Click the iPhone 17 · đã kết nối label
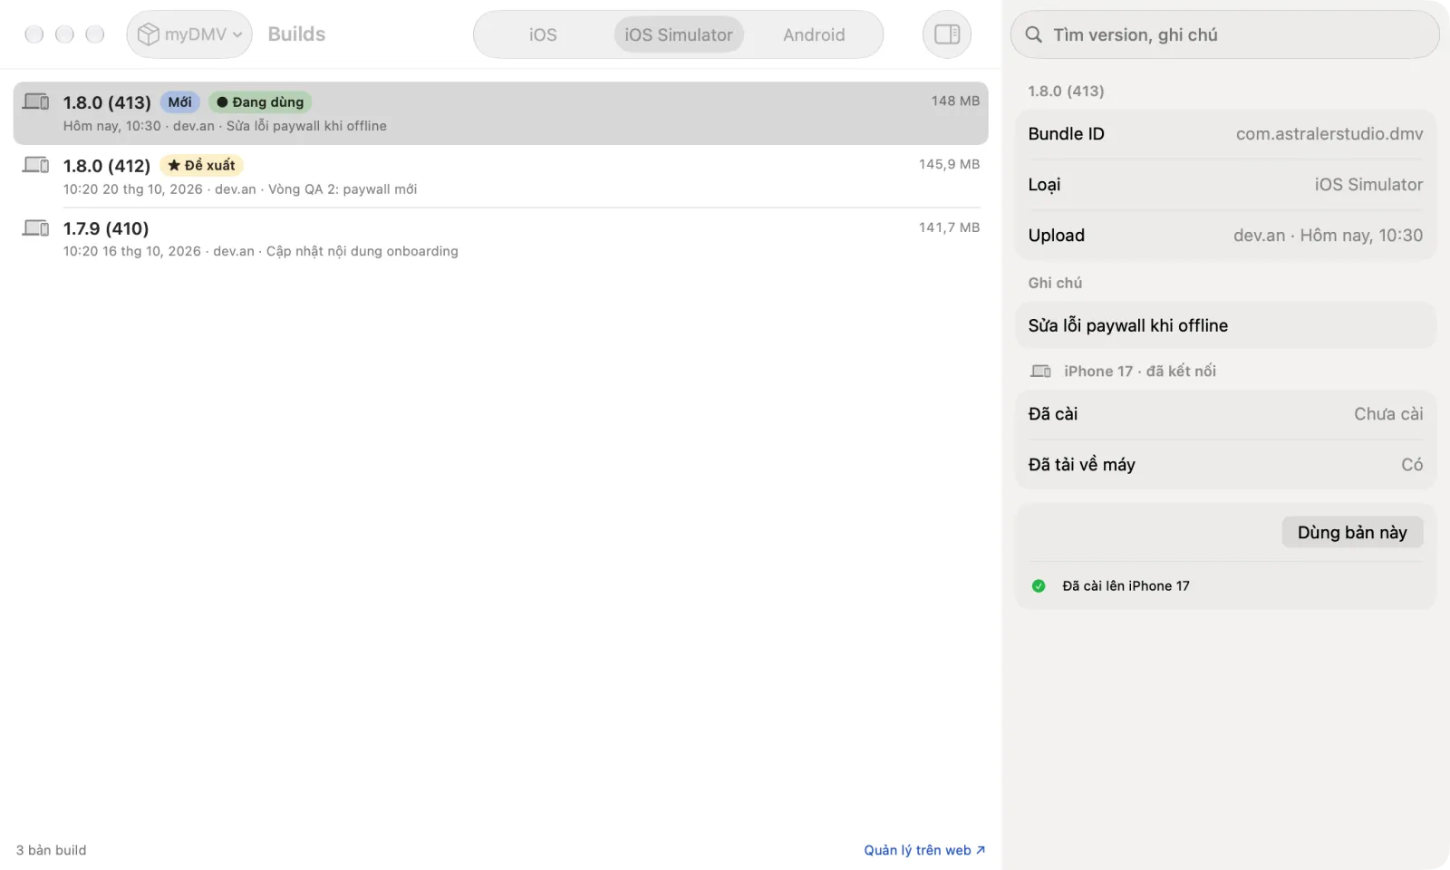Image resolution: width=1450 pixels, height=870 pixels. point(1140,371)
